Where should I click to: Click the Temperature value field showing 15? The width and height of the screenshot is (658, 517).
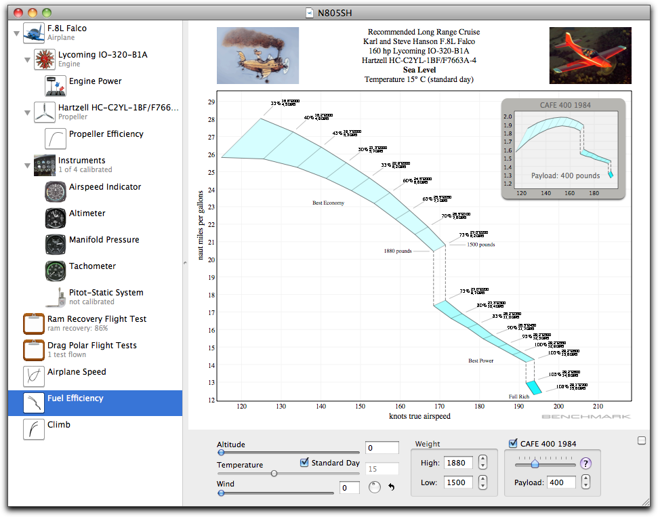pyautogui.click(x=382, y=469)
